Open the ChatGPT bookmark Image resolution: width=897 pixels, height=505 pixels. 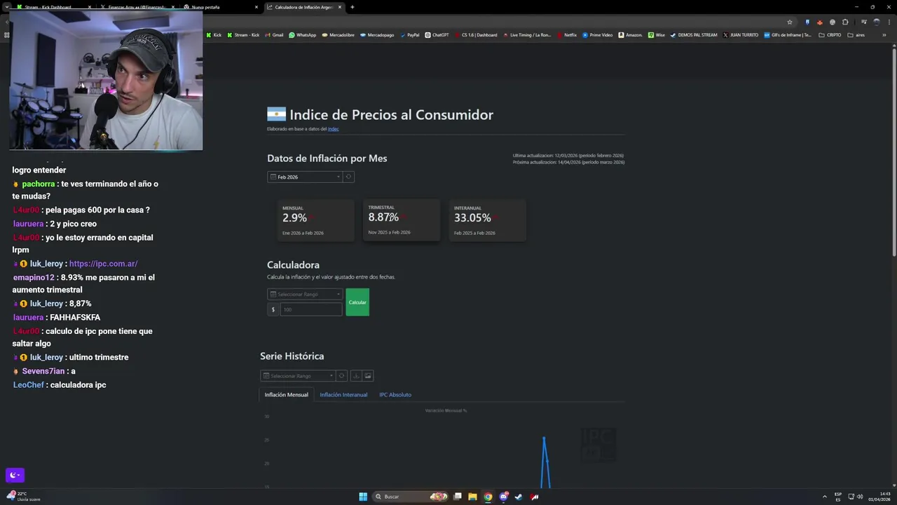pos(437,35)
